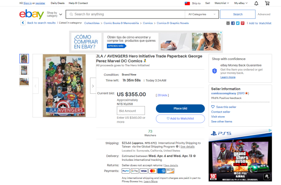This screenshot has width=281, height=185.
Task: Share listing on Pinterest icon
Action: (x=242, y=23)
